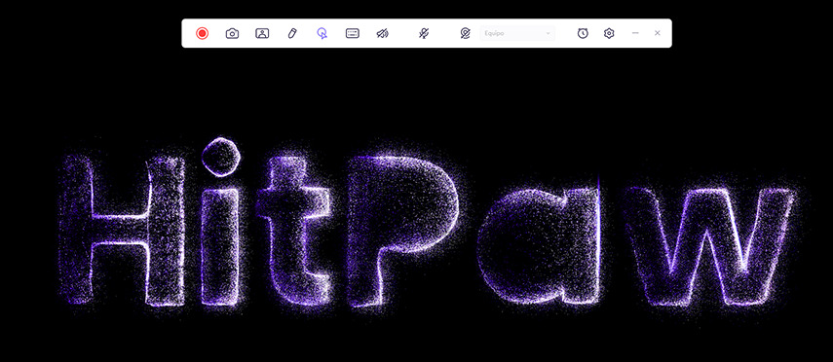Click the dot above the letter i
833x362 pixels.
click(x=221, y=158)
